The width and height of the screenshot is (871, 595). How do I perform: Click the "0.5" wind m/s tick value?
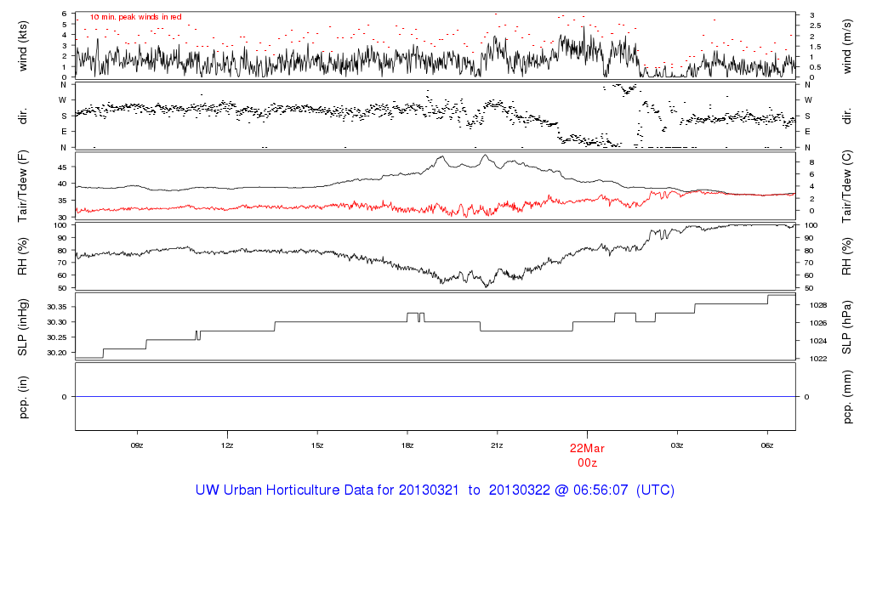[x=815, y=67]
